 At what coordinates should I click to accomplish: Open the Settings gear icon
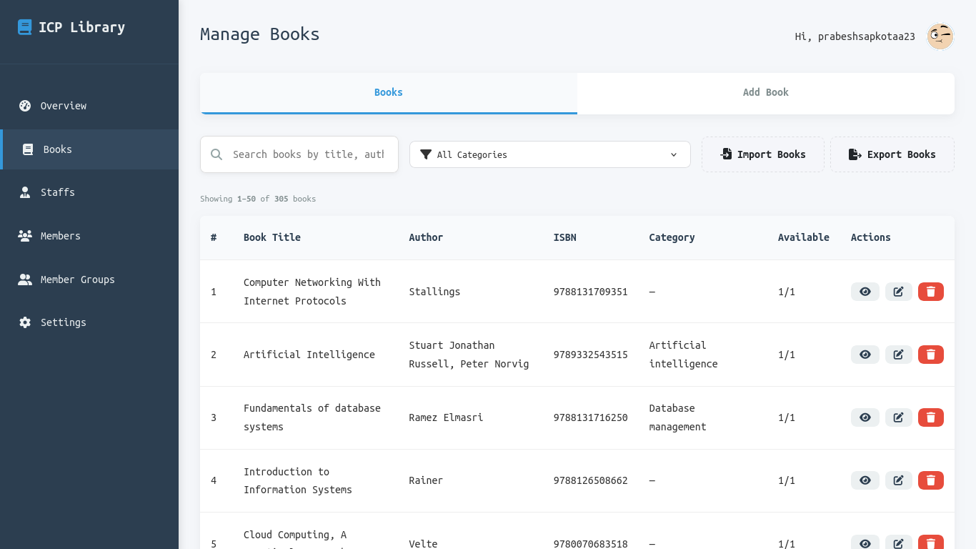pos(26,322)
